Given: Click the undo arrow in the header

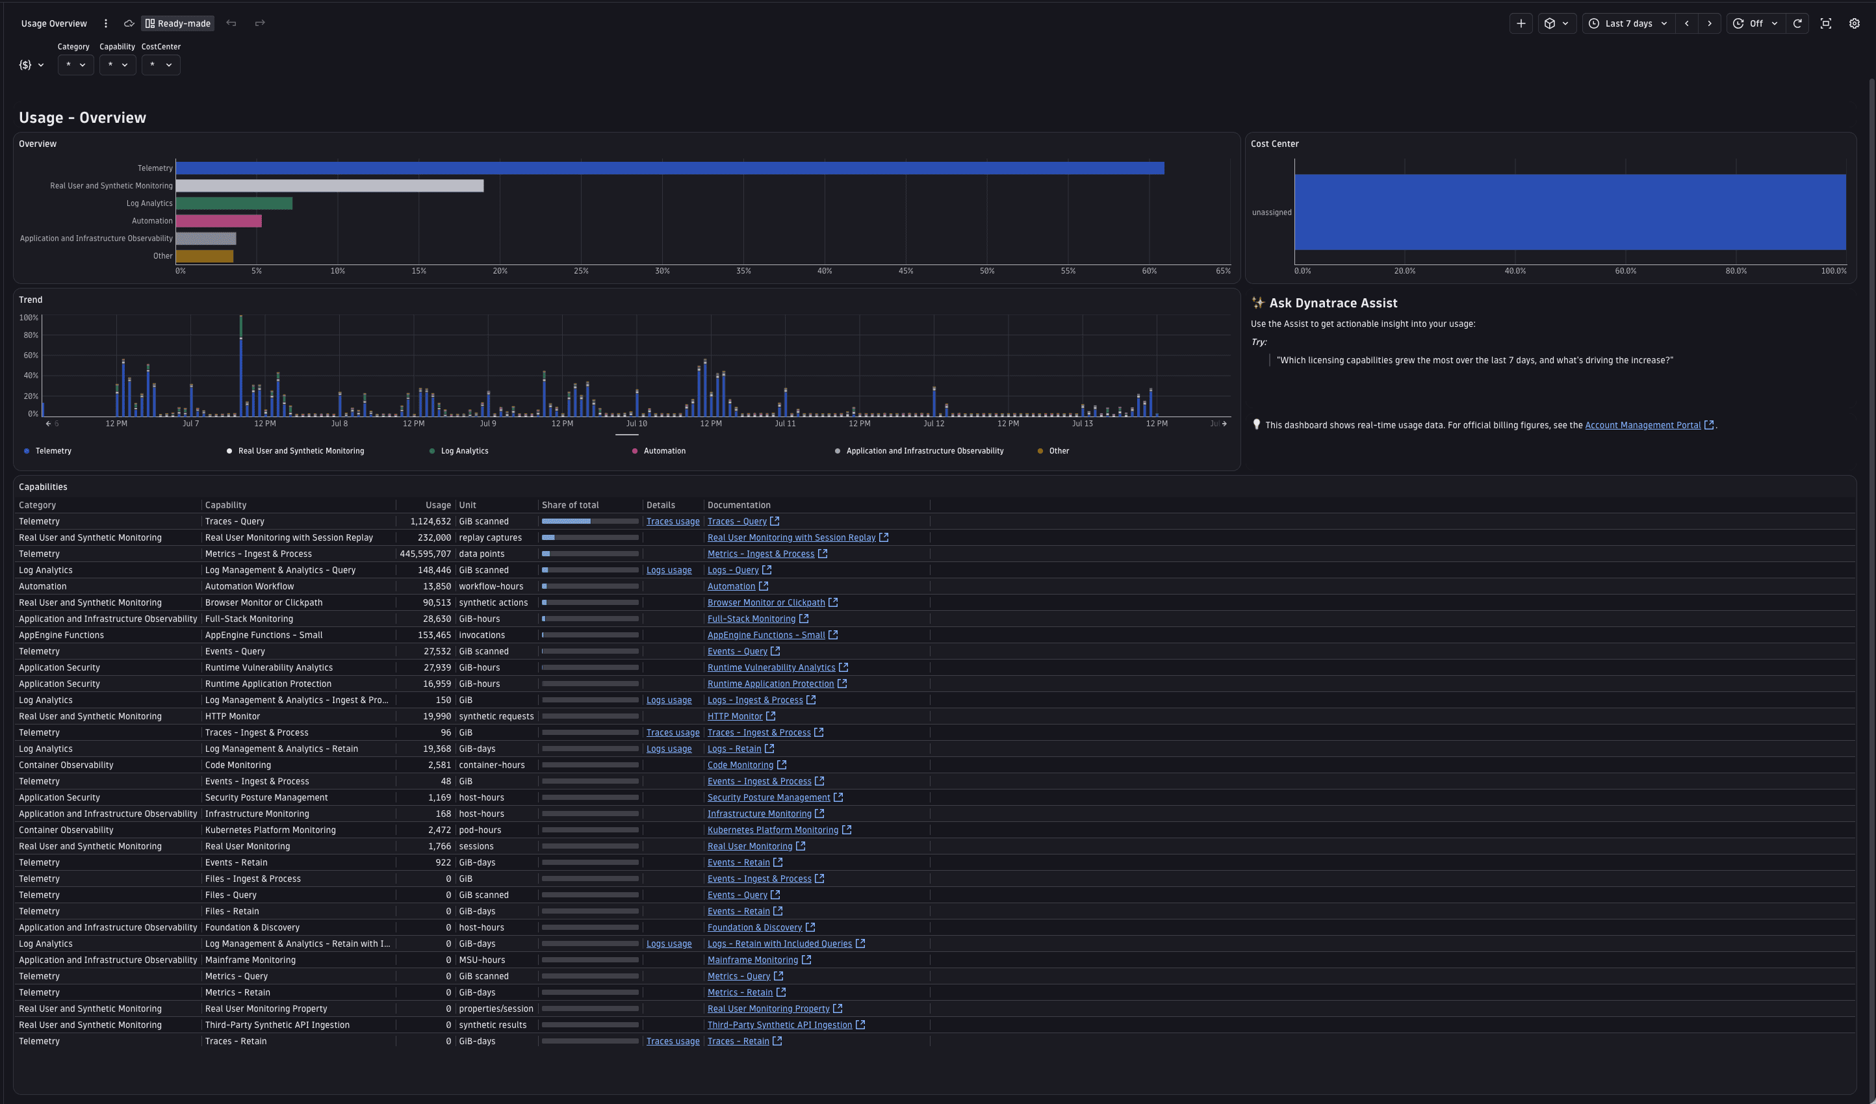Looking at the screenshot, I should click(x=231, y=23).
